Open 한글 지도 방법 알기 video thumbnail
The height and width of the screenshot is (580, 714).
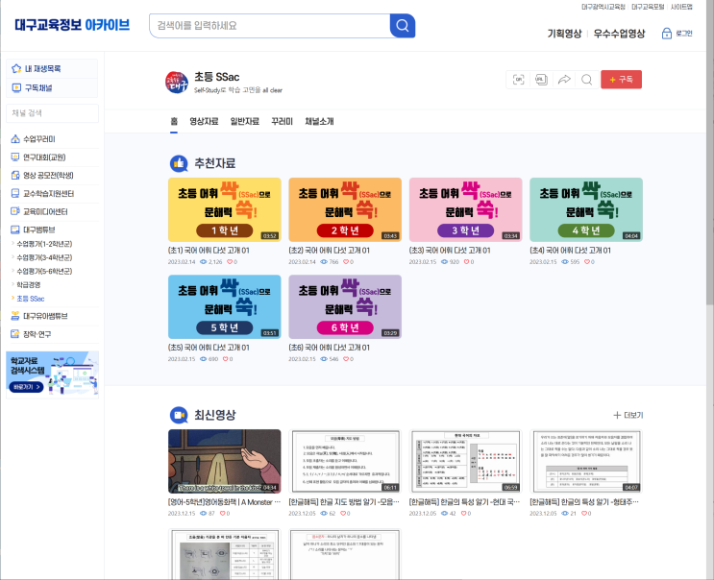[x=345, y=461]
